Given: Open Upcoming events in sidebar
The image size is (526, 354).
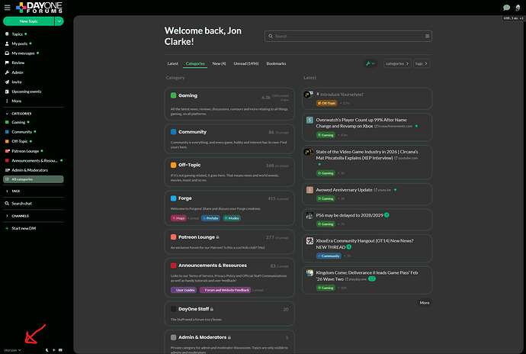Looking at the screenshot, I should (x=26, y=92).
